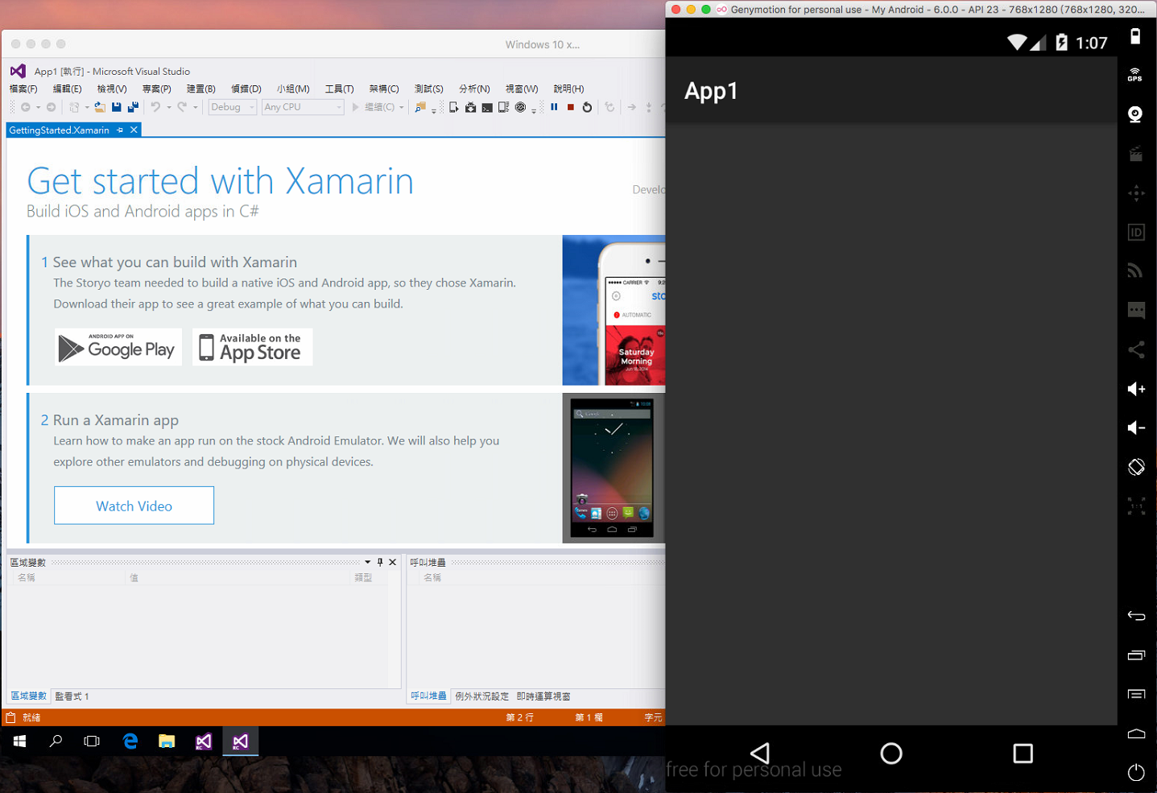Lower volume in Genymotion sidebar
The width and height of the screenshot is (1157, 793).
pos(1135,427)
